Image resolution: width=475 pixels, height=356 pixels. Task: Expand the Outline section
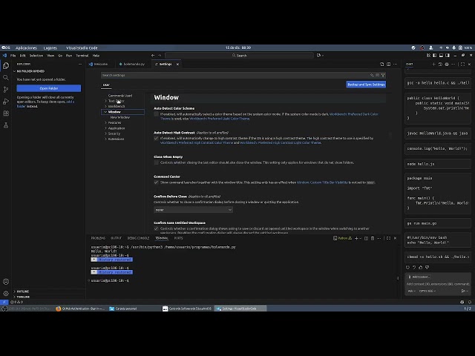point(22,291)
